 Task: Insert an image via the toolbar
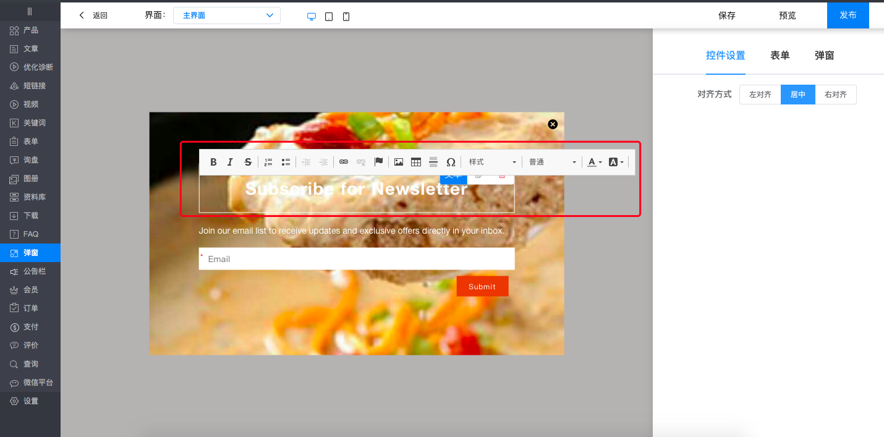click(399, 162)
